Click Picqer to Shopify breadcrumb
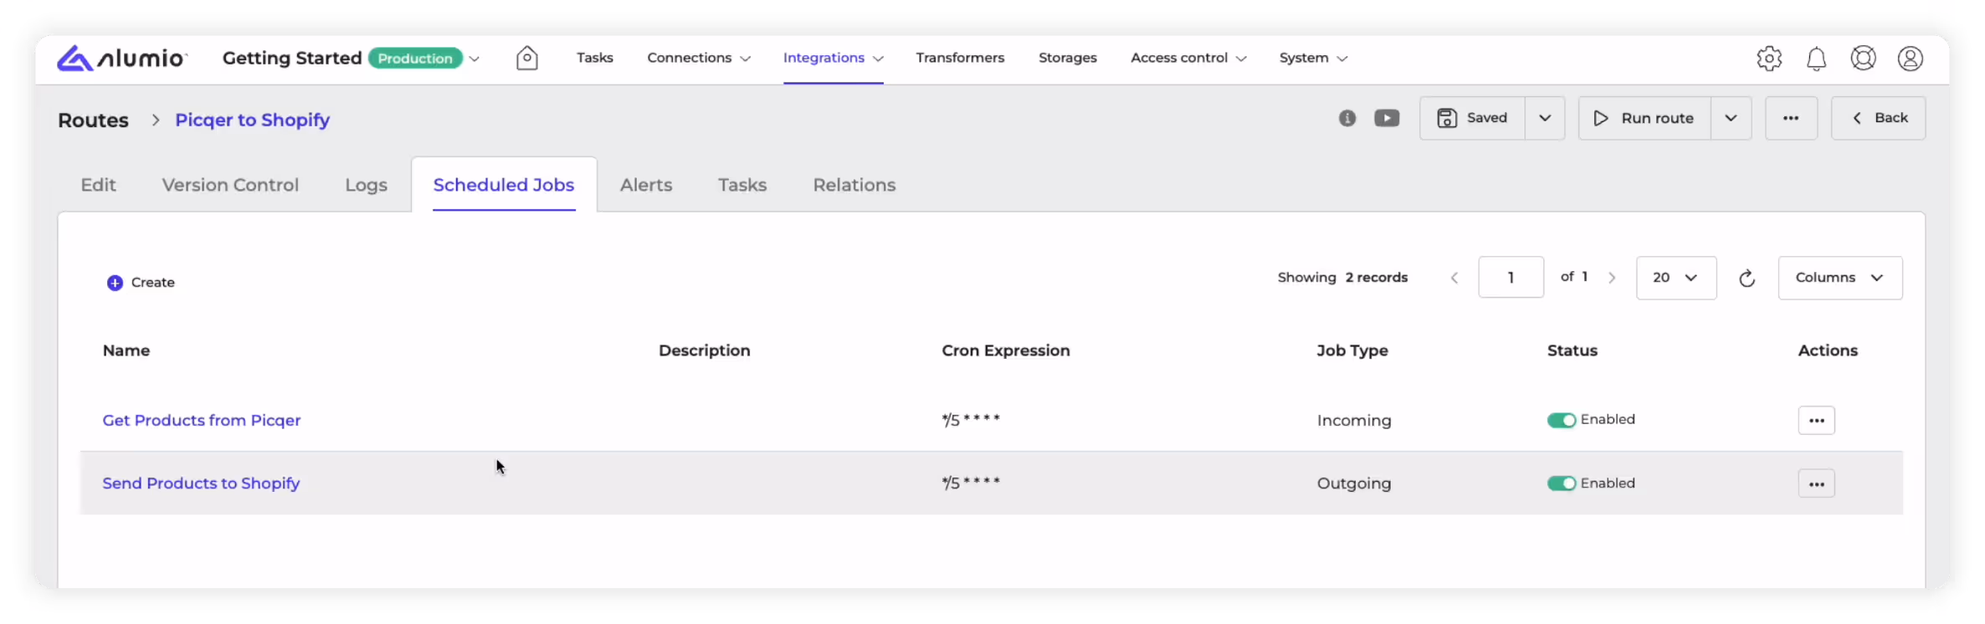The width and height of the screenshot is (1985, 624). (253, 120)
